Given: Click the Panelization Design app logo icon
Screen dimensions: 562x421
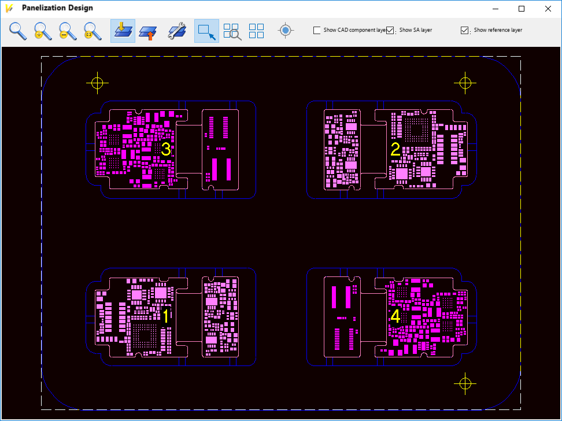Looking at the screenshot, I should click(10, 8).
